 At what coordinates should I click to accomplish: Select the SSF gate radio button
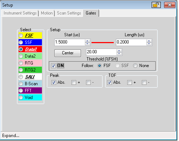(21, 42)
